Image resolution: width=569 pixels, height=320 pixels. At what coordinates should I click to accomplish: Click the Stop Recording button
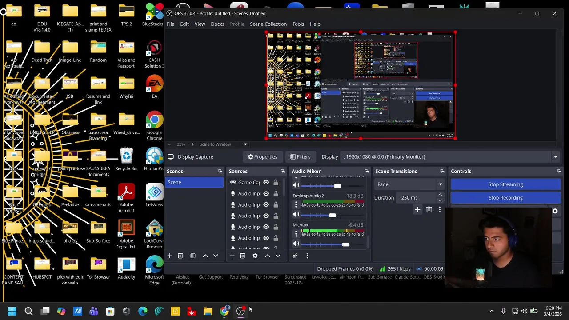(x=505, y=197)
